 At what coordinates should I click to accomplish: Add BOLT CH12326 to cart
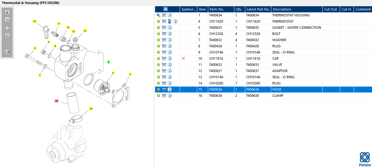[x=164, y=34]
